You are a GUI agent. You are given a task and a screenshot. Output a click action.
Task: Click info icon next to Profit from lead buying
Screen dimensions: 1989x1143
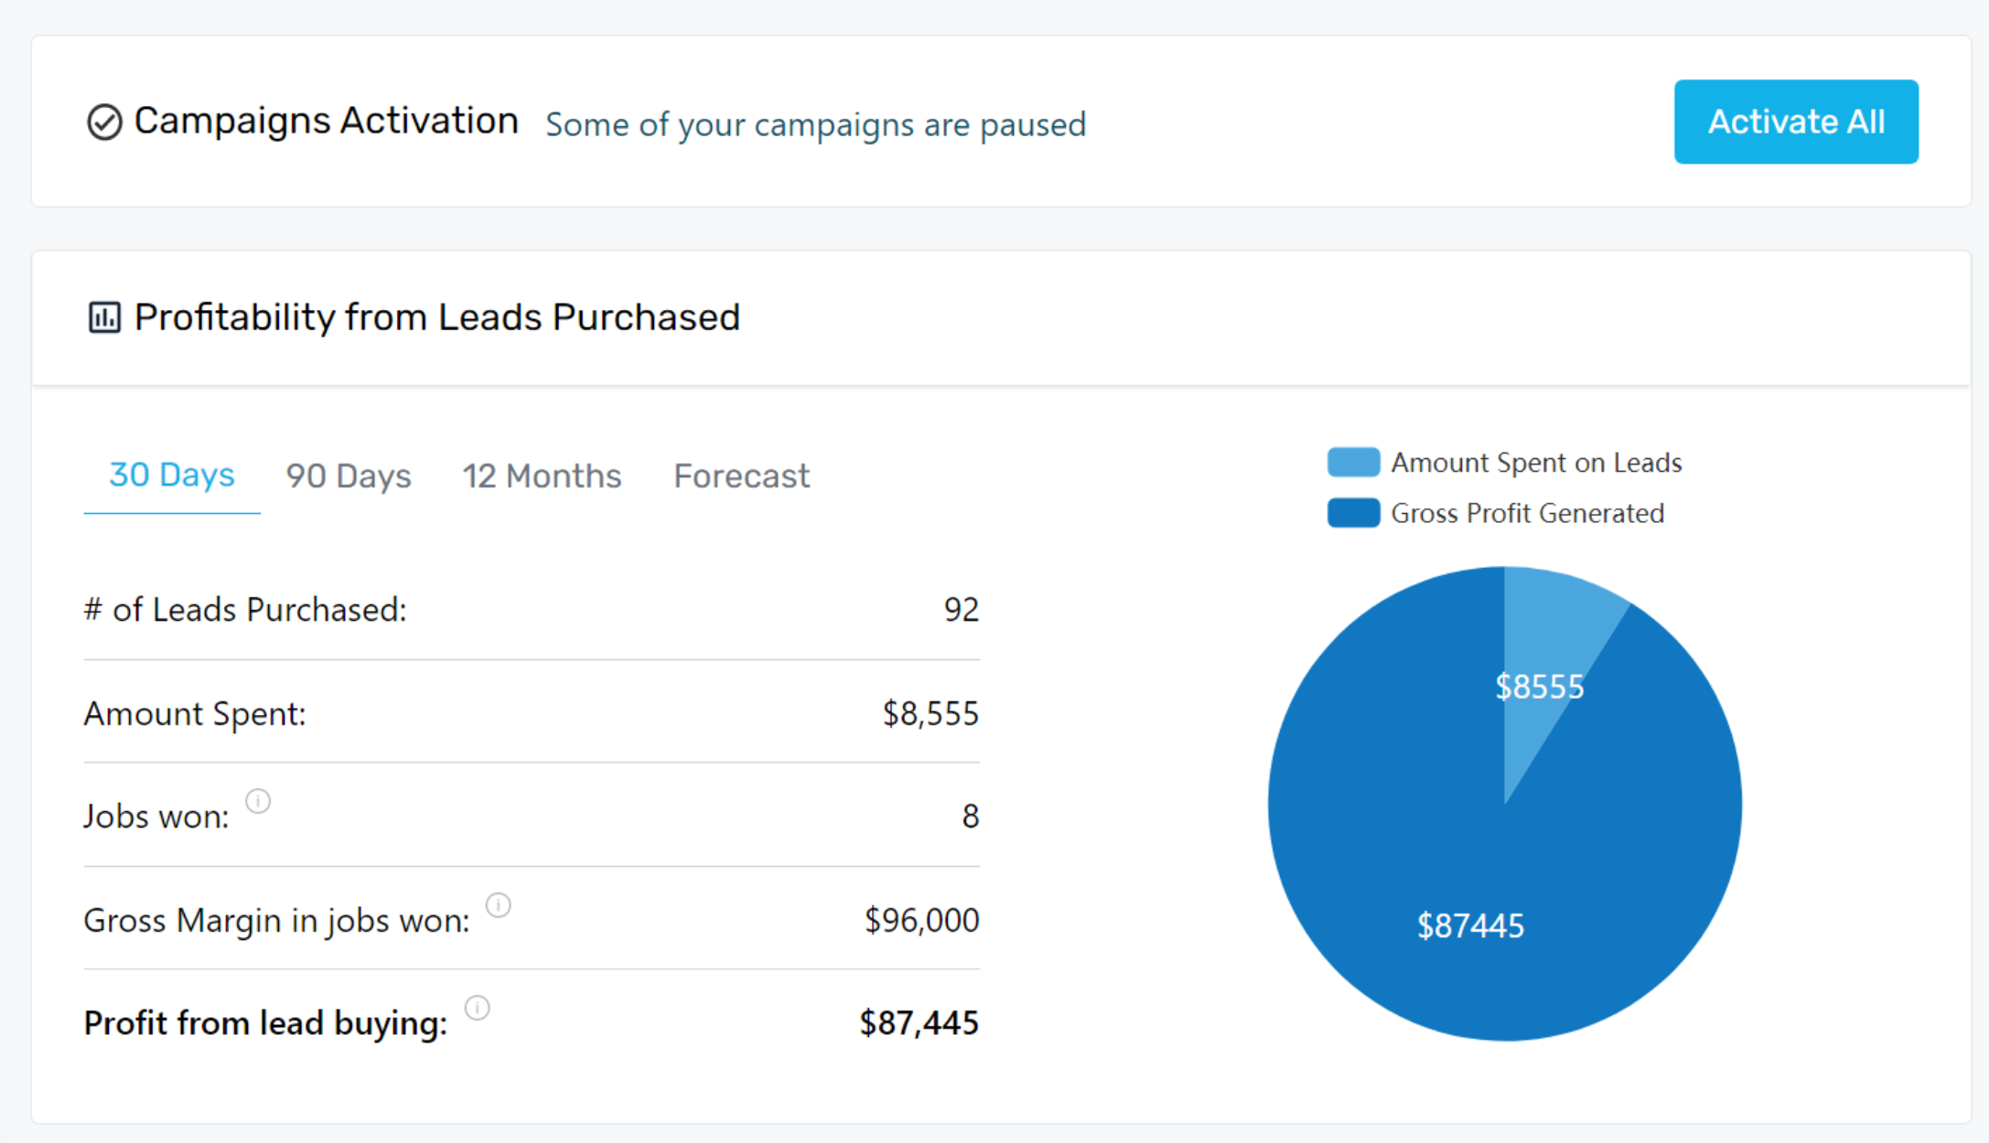477,1008
